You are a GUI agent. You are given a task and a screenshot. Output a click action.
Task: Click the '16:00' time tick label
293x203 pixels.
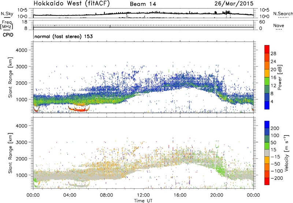pyautogui.click(x=180, y=195)
